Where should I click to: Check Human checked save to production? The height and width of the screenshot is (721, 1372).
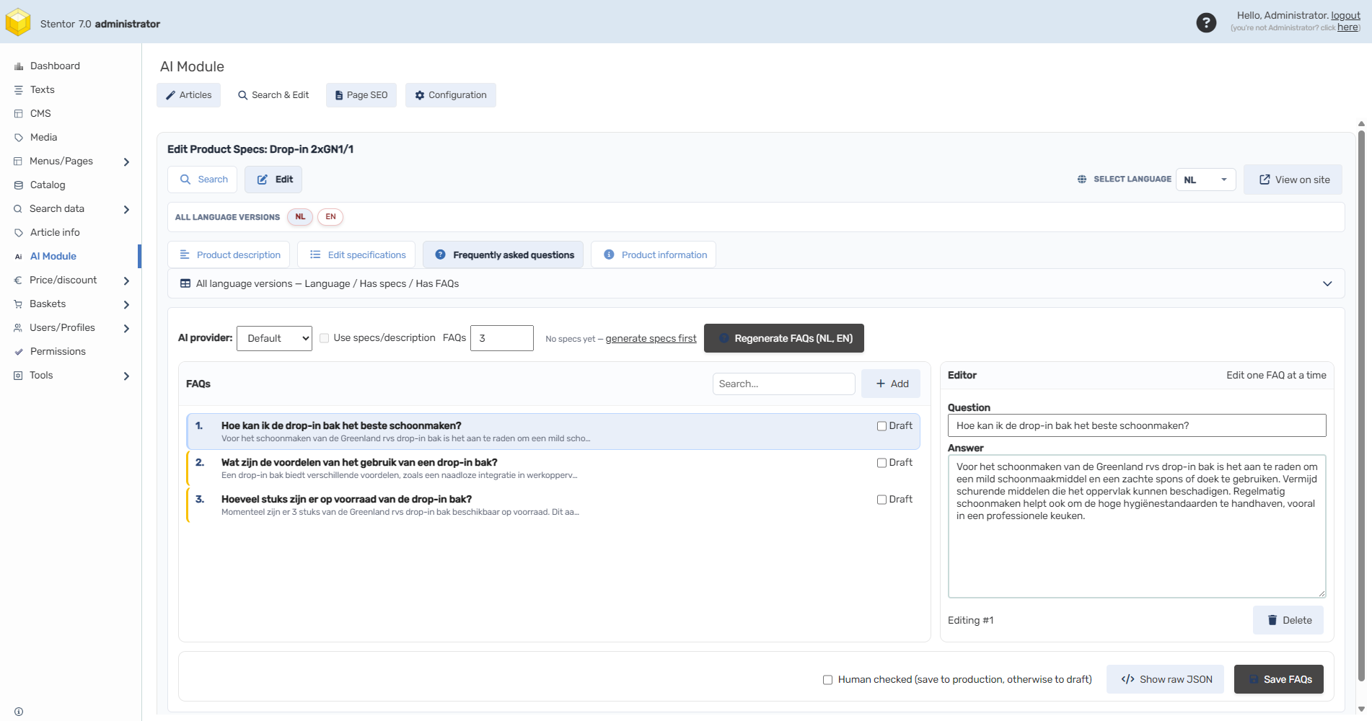pos(828,680)
